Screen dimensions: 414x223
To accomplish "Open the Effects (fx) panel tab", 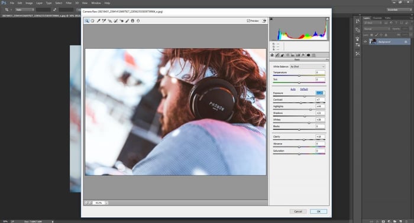I will (303, 55).
